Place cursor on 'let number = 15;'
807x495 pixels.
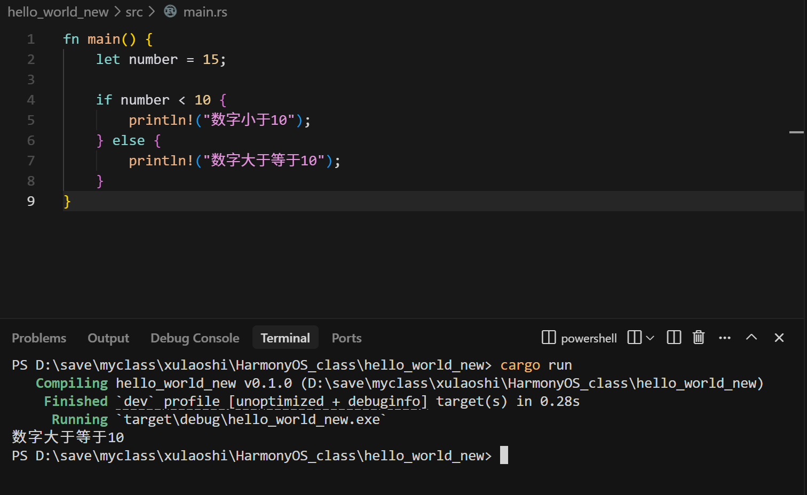[161, 60]
